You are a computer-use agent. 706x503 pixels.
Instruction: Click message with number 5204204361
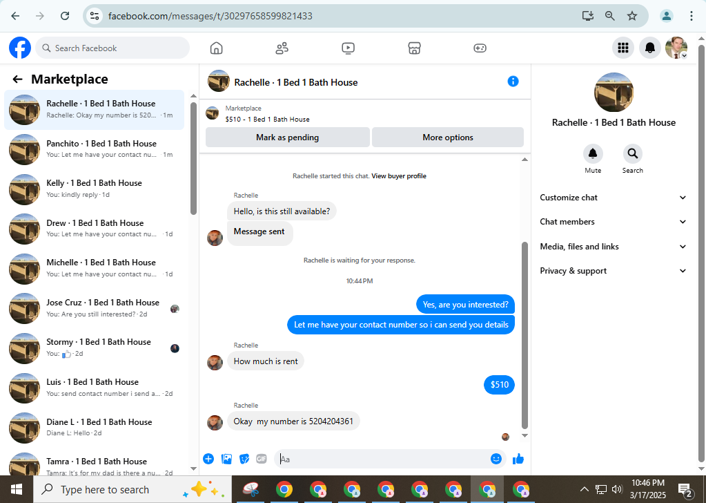pos(293,421)
